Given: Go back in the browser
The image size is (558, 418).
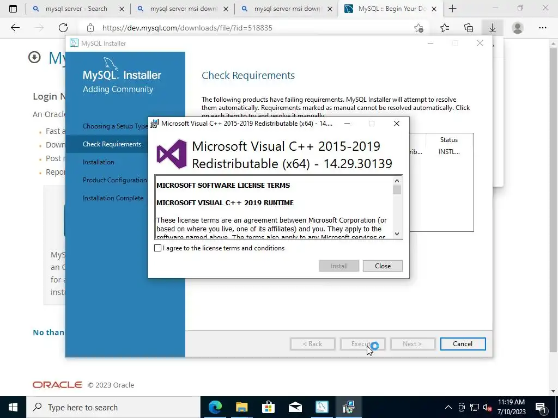Looking at the screenshot, I should (15, 28).
